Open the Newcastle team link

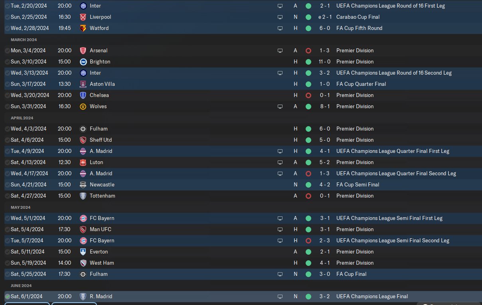102,185
